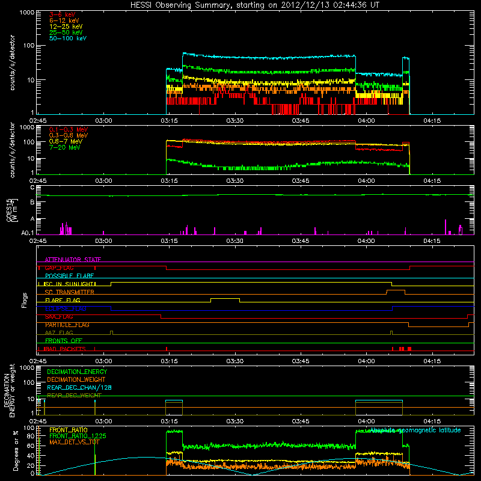Pick the SAA_FLAG label
This screenshot has height=481, width=481.
59,317
